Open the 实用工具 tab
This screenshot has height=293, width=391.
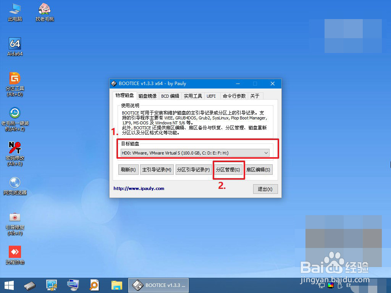point(193,96)
